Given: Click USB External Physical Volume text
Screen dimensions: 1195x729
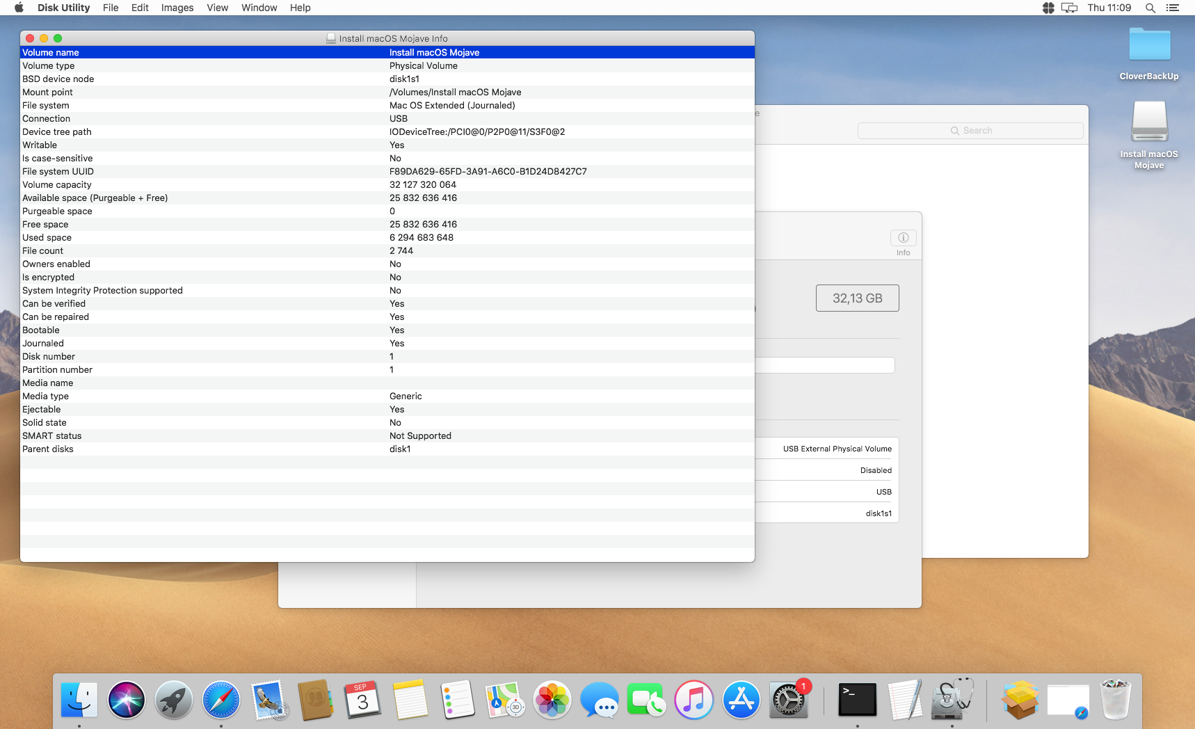Looking at the screenshot, I should click(837, 449).
